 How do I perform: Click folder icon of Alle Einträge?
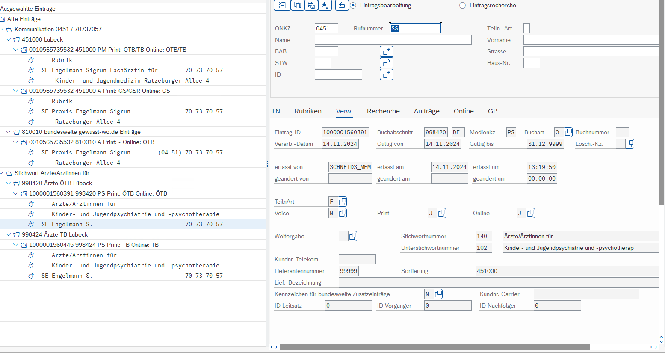[x=3, y=19]
